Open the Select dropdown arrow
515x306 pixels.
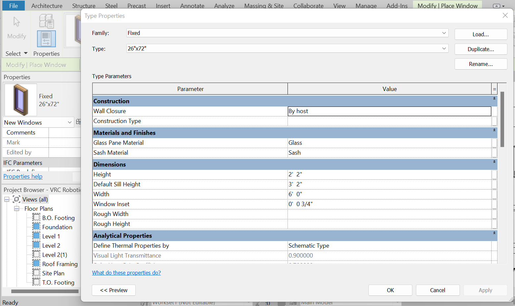pyautogui.click(x=25, y=53)
